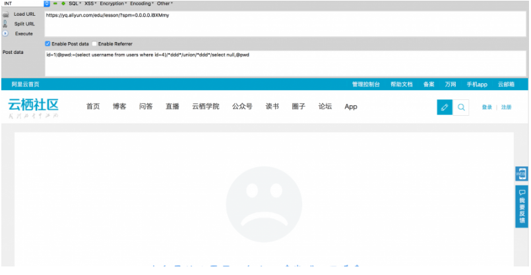This screenshot has height=275, width=531.
Task: Go to App tab
Action: (x=351, y=107)
